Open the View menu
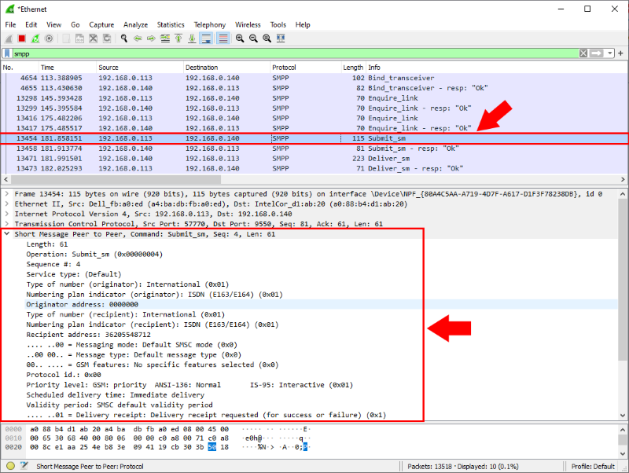 (53, 25)
